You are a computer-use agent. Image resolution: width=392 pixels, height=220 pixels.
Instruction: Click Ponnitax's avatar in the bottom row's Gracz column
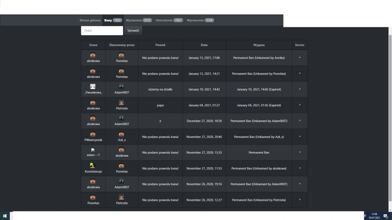point(93,197)
